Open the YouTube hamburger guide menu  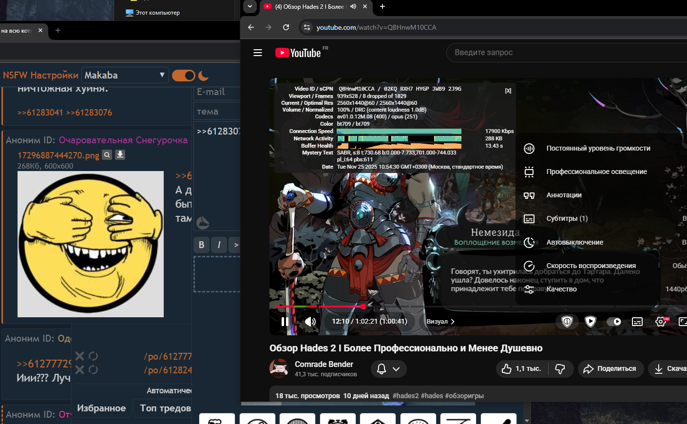pos(258,53)
